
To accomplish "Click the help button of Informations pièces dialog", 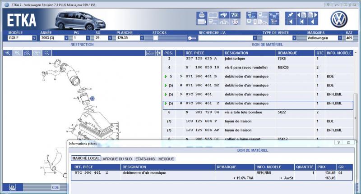I will [338, 142].
